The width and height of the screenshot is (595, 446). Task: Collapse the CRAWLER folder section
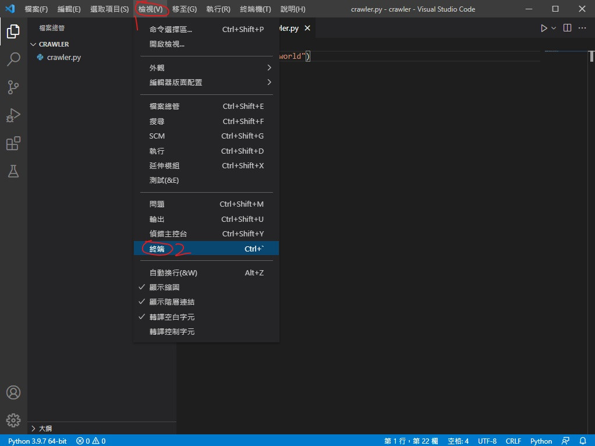point(102,44)
